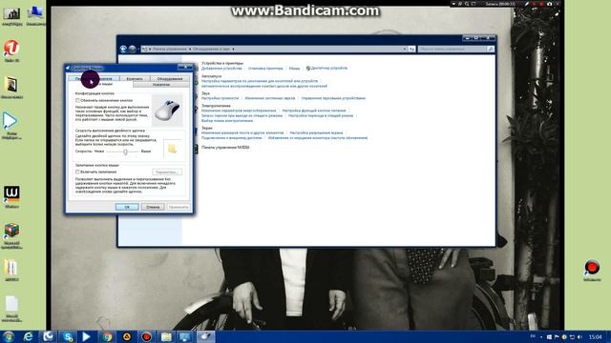Toggle the swap mouse buttons checkbox
The image size is (611, 343).
pos(77,100)
